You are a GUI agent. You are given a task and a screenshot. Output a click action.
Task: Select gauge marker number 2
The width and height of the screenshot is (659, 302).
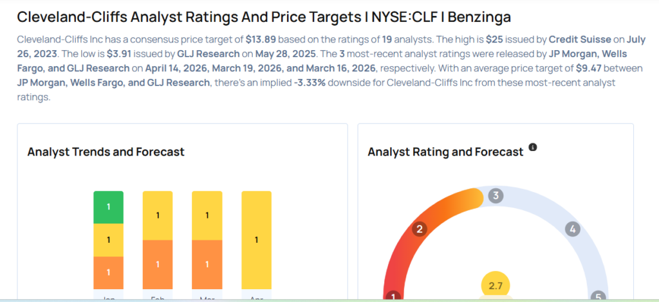(x=420, y=229)
